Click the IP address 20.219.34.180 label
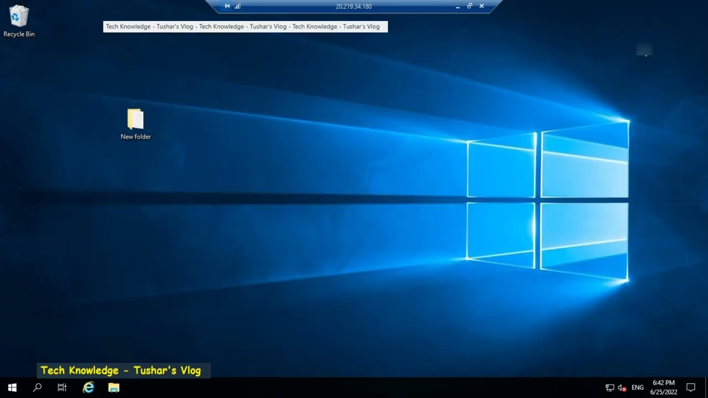This screenshot has height=398, width=708. coord(353,7)
